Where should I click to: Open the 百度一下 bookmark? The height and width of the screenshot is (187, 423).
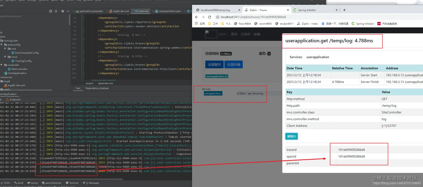tap(335, 24)
